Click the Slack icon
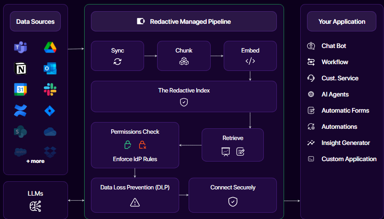Viewport: 384px width, 219px height. (50, 89)
